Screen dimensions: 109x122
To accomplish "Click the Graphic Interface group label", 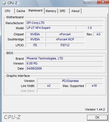I will tap(18, 76).
